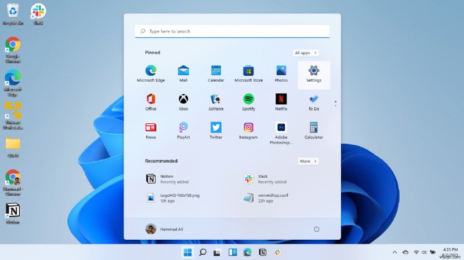Click the battery tray icon
The width and height of the screenshot is (464, 260).
(x=432, y=252)
